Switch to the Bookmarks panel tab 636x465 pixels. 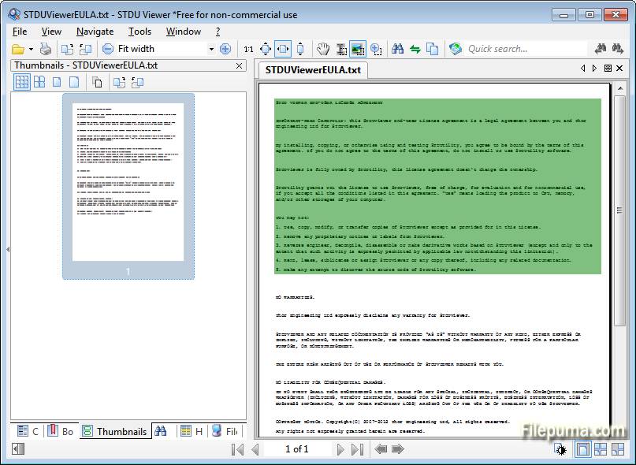point(60,431)
